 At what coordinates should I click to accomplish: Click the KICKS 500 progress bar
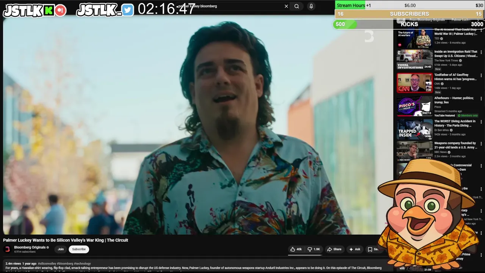coord(408,24)
